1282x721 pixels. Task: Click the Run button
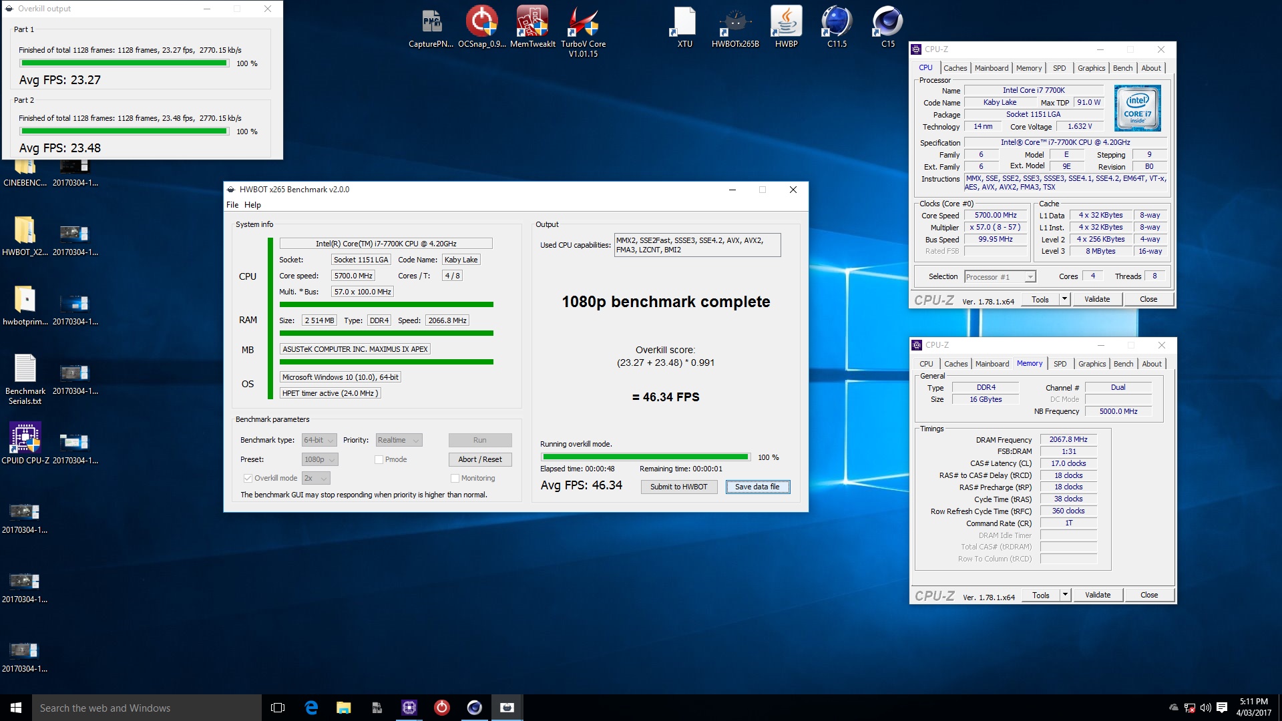480,440
